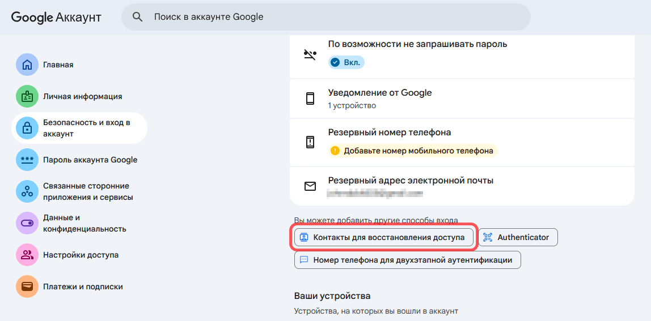The height and width of the screenshot is (321, 651).
Task: Click Контакты для восстановления доступа button
Action: click(x=383, y=238)
